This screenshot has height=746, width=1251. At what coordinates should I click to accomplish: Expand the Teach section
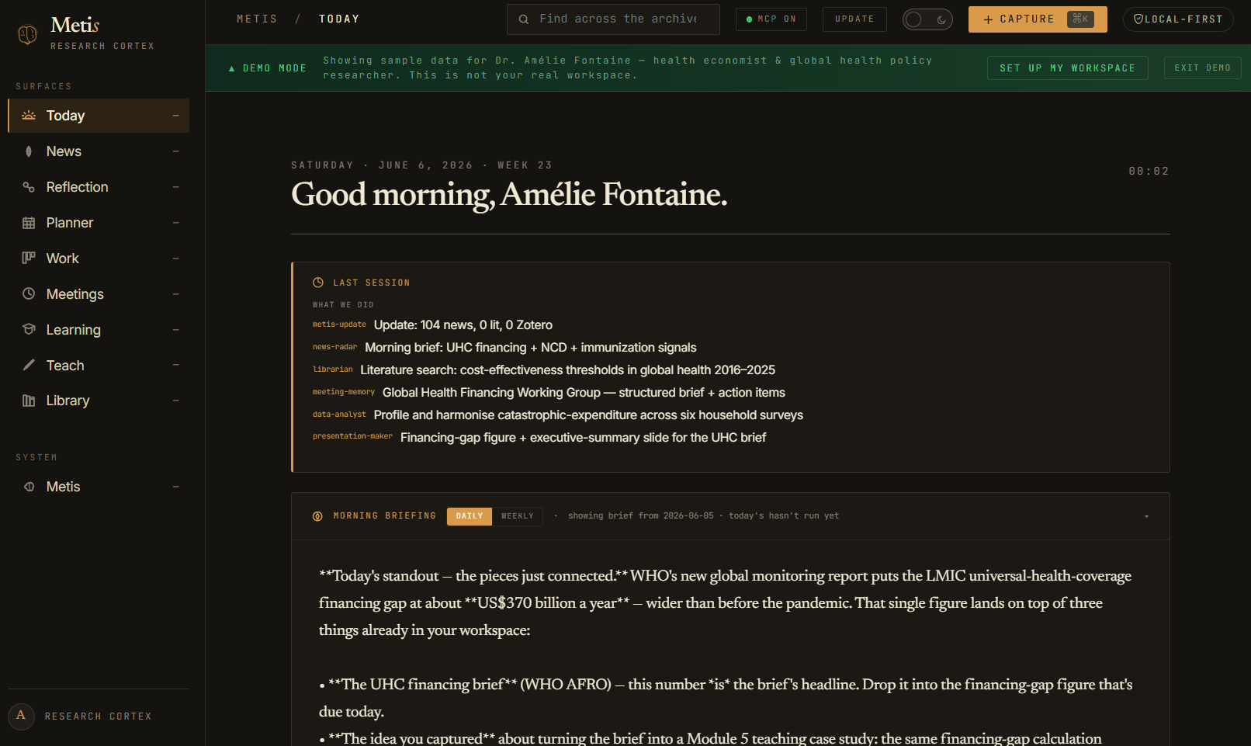176,365
